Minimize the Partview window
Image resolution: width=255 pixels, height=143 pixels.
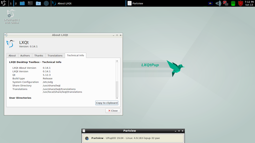(176, 131)
